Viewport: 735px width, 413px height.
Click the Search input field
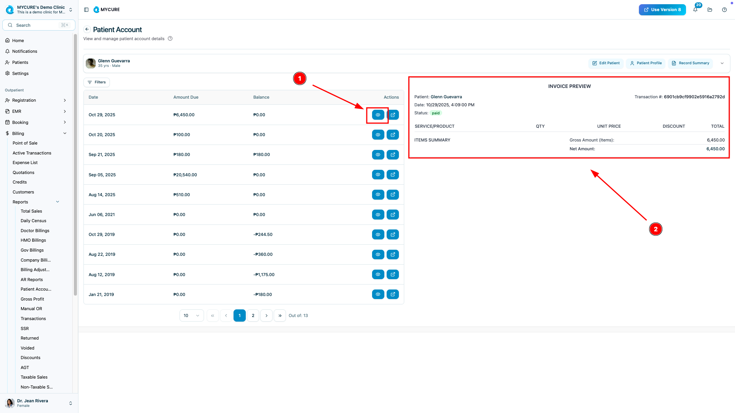pyautogui.click(x=38, y=25)
